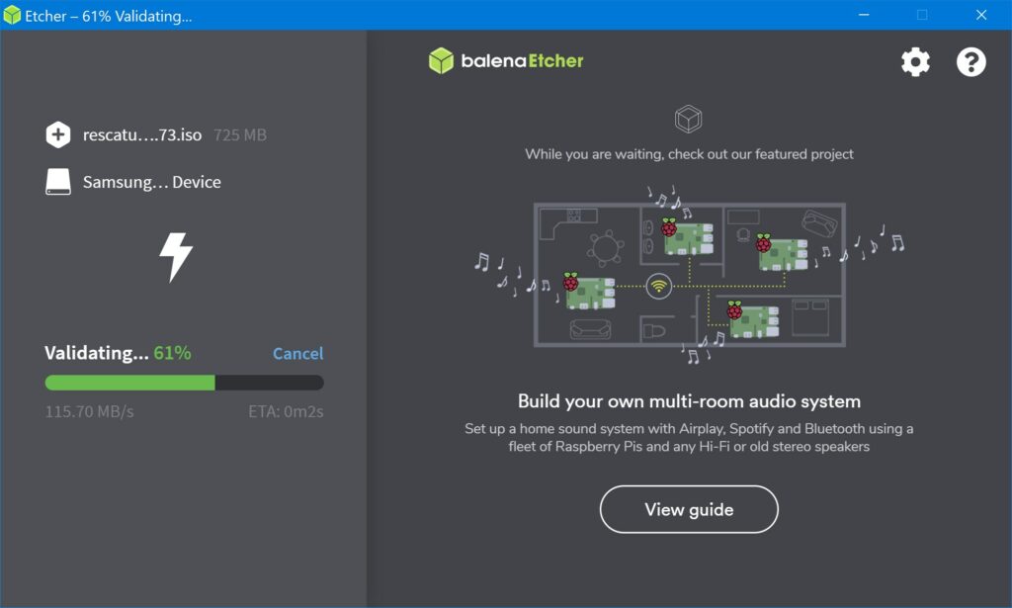Click the ETA: 0m2s label

pyautogui.click(x=286, y=412)
